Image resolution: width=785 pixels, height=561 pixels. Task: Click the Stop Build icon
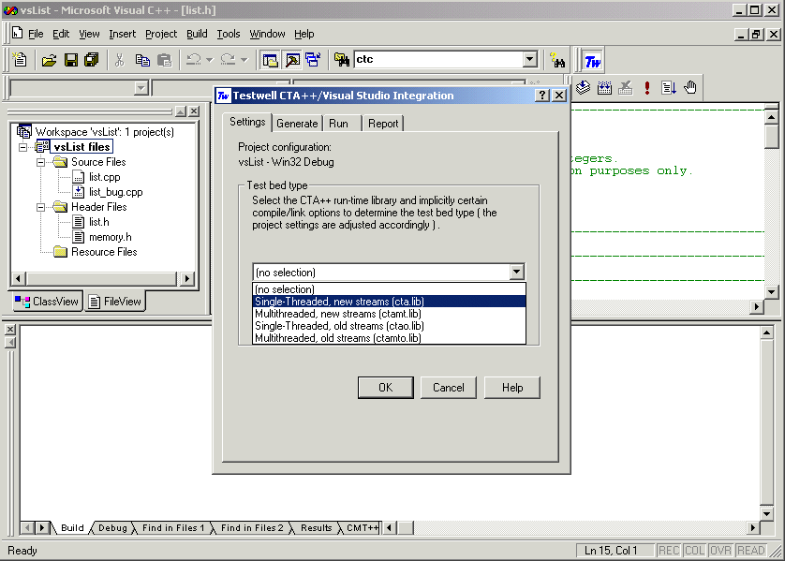[x=626, y=88]
